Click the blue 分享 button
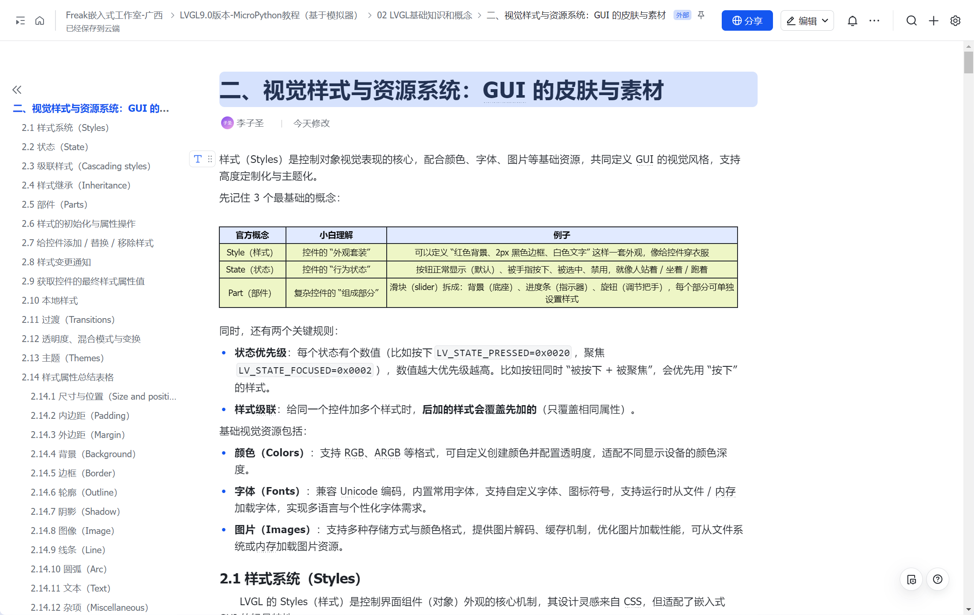The image size is (974, 615). point(747,20)
